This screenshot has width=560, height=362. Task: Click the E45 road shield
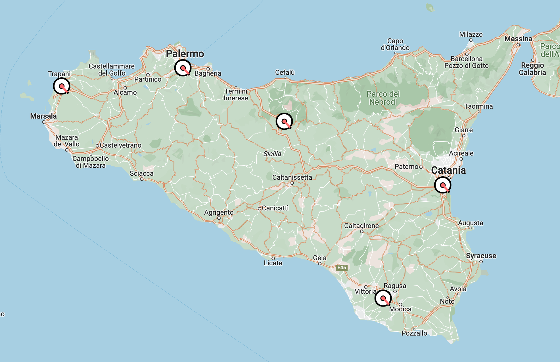pos(341,268)
